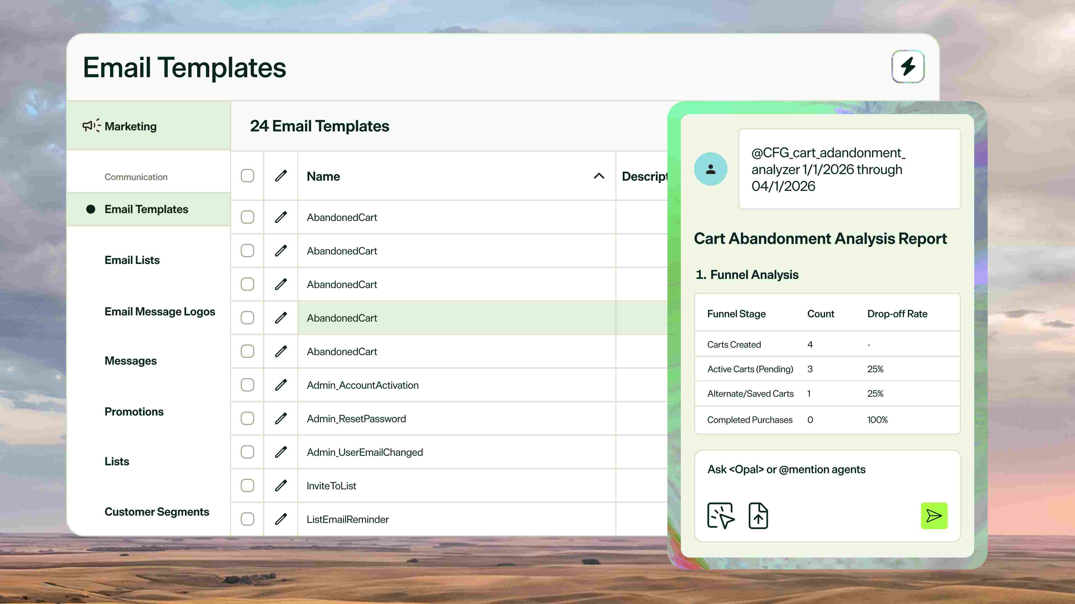Click the 24 Email Templates heading

319,126
